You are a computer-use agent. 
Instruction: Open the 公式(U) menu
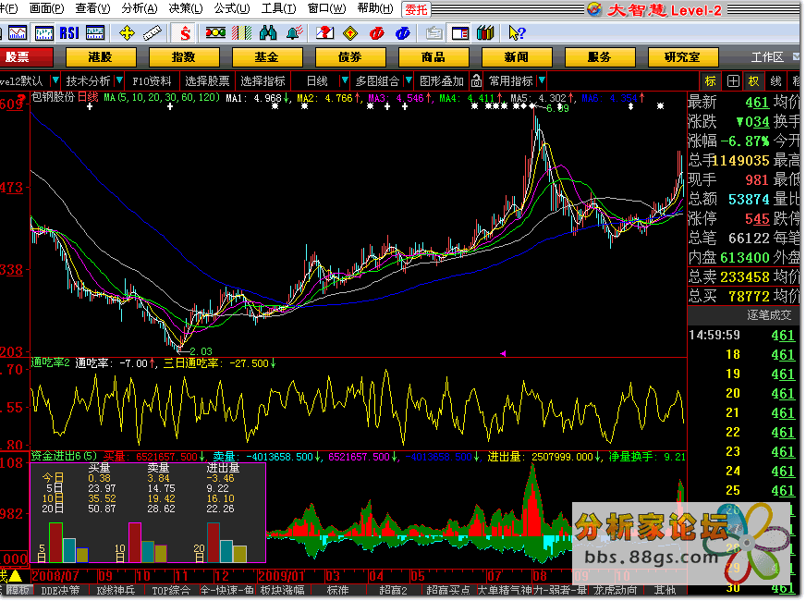[x=232, y=8]
